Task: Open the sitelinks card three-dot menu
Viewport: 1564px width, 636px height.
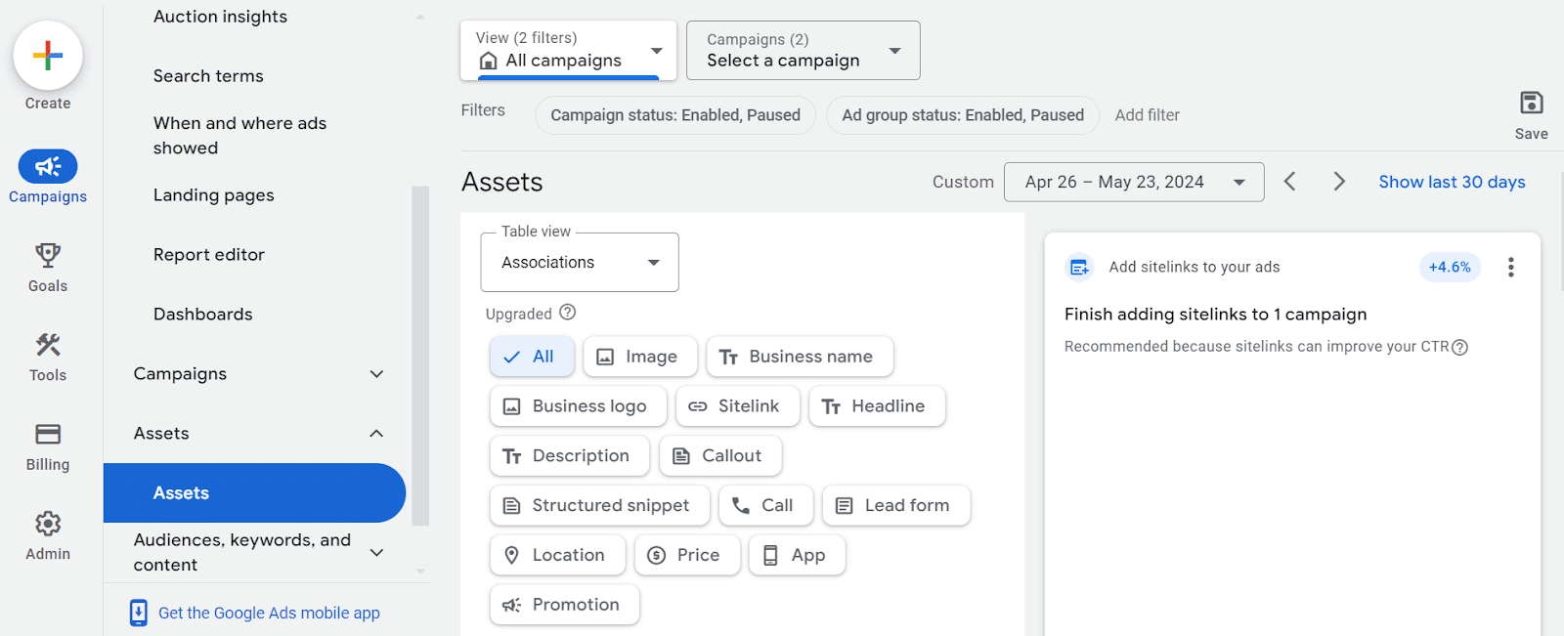Action: (x=1510, y=267)
